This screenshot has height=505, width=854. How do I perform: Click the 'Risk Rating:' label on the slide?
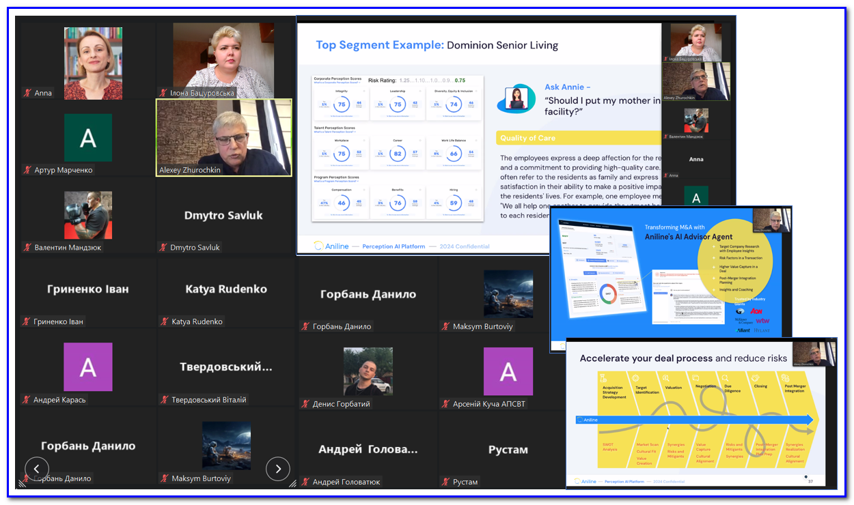(382, 80)
